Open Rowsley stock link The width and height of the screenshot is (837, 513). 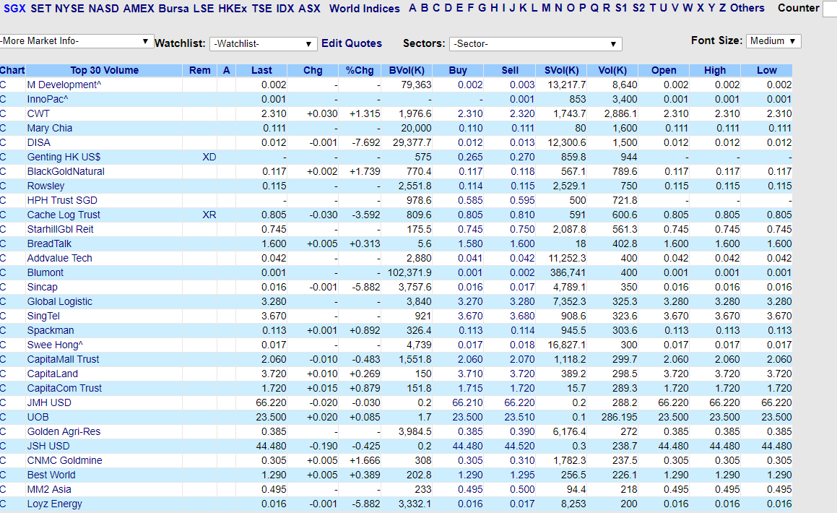click(x=45, y=186)
